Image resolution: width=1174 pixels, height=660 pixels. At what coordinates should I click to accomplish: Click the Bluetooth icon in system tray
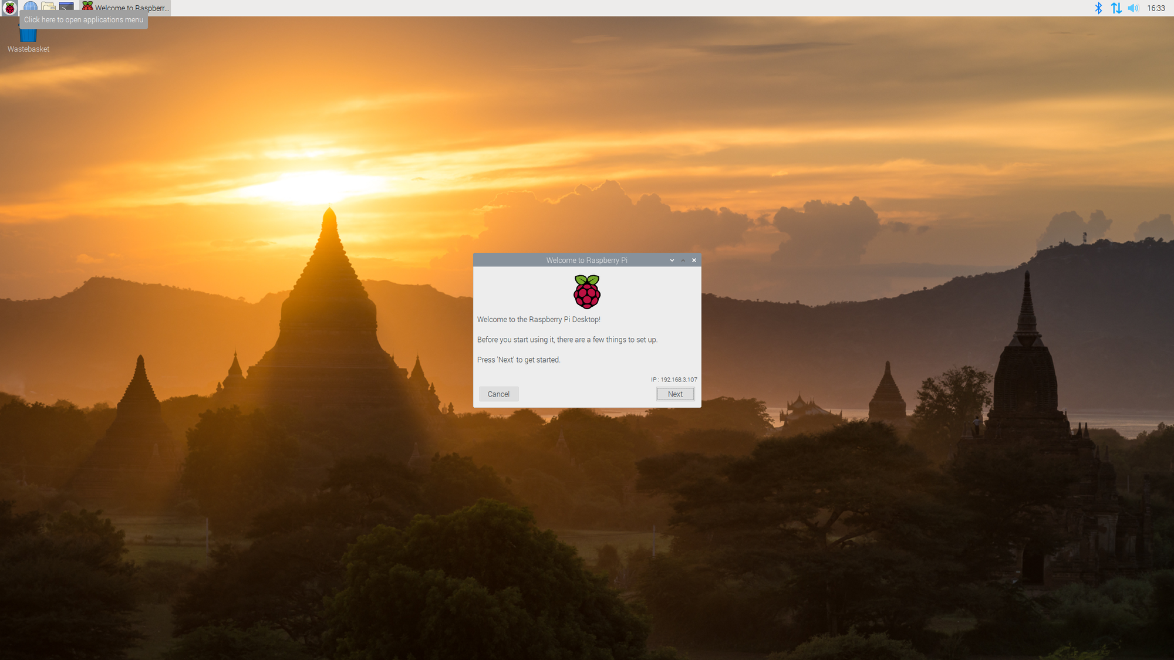(x=1098, y=8)
